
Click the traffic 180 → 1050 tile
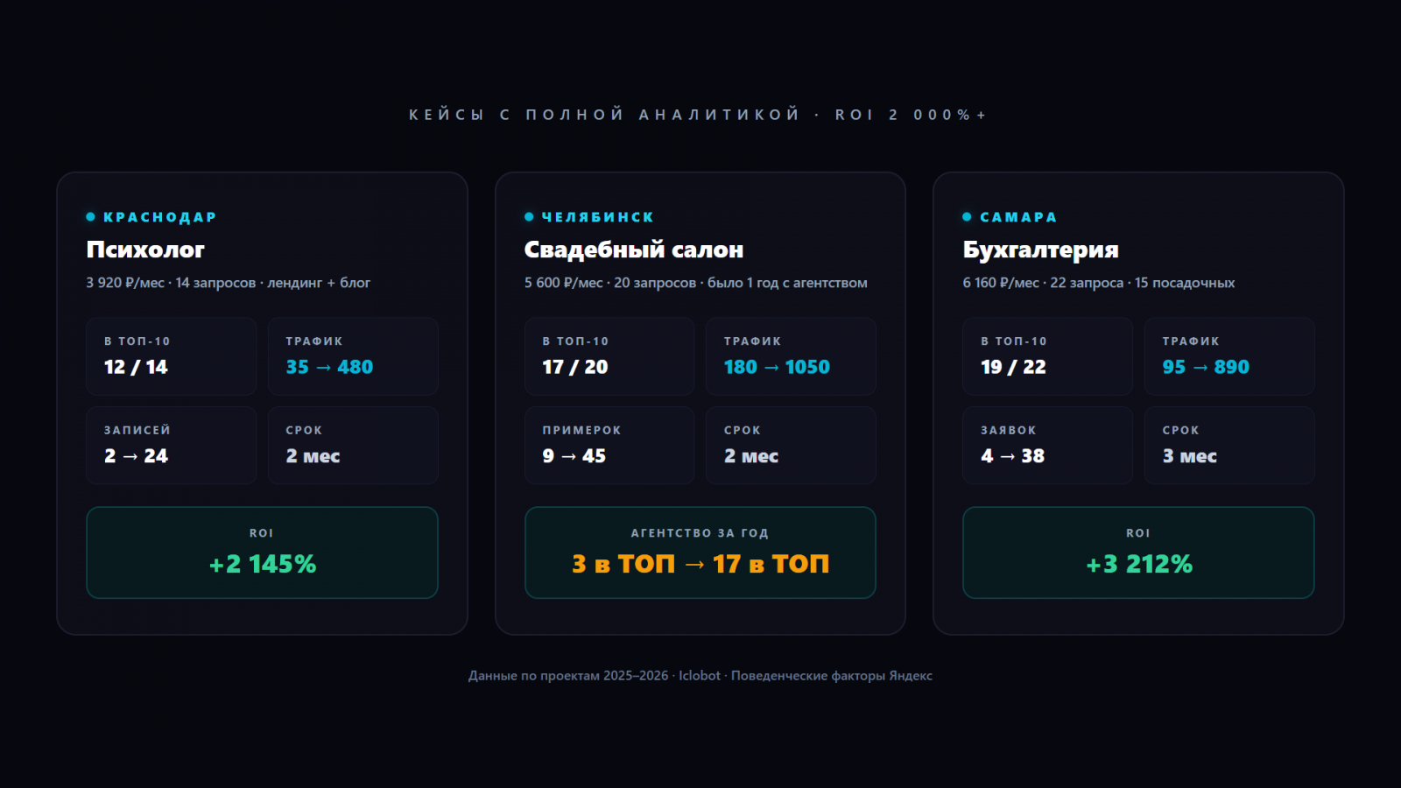791,356
